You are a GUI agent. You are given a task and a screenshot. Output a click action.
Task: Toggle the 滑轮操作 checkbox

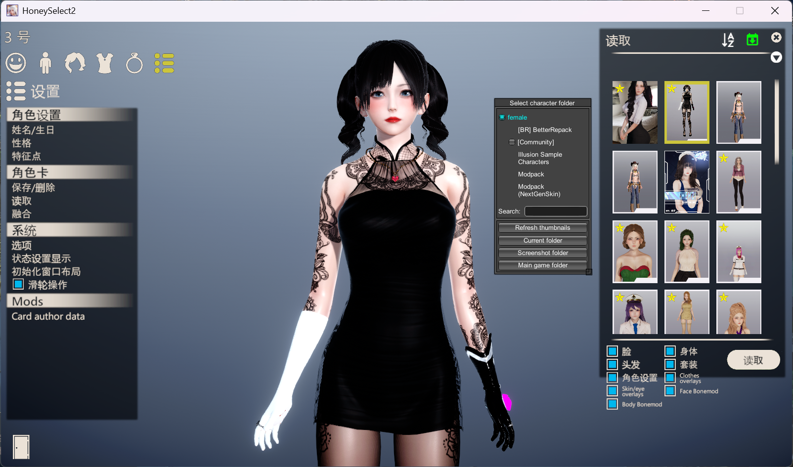[x=18, y=284]
